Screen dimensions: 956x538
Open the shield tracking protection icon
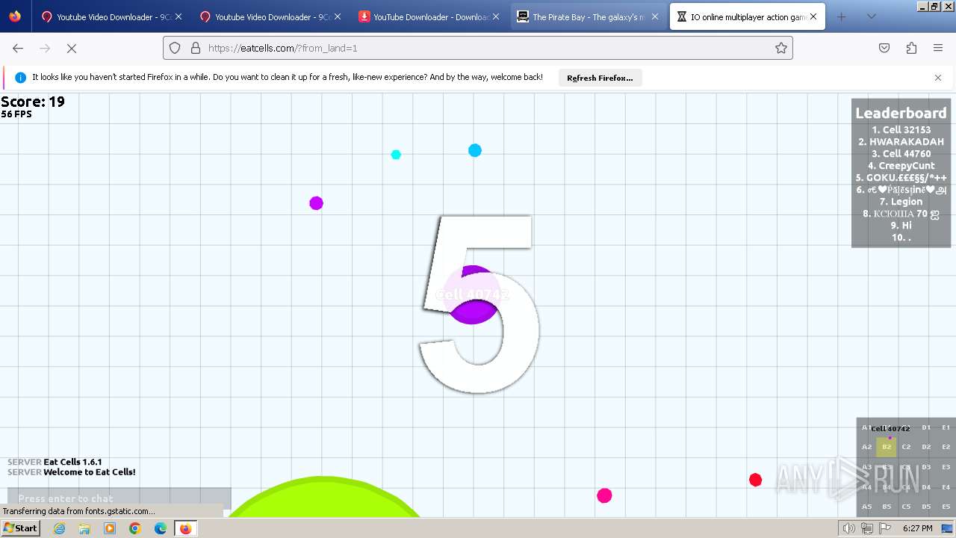click(x=175, y=48)
